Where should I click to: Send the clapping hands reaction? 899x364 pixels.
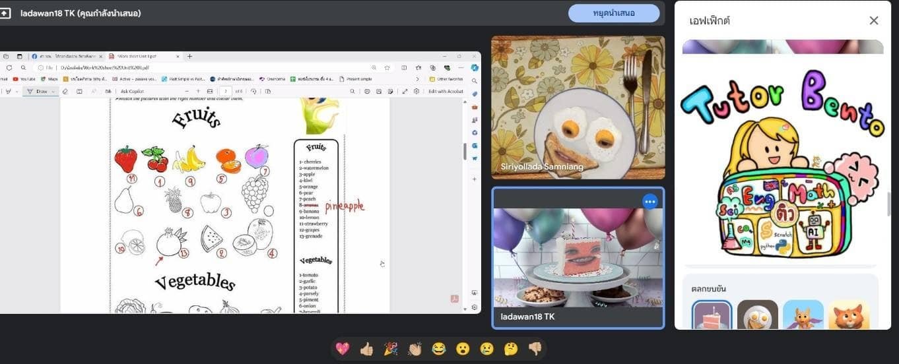click(x=415, y=349)
